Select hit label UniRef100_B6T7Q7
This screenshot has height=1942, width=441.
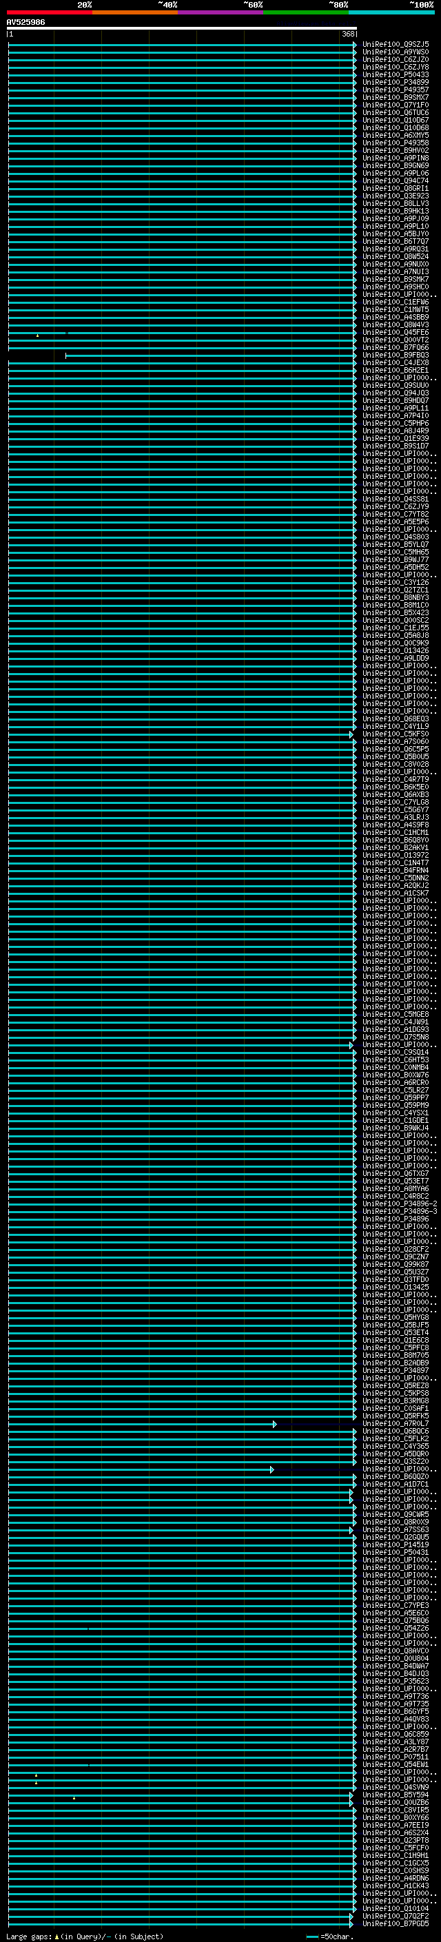(396, 241)
